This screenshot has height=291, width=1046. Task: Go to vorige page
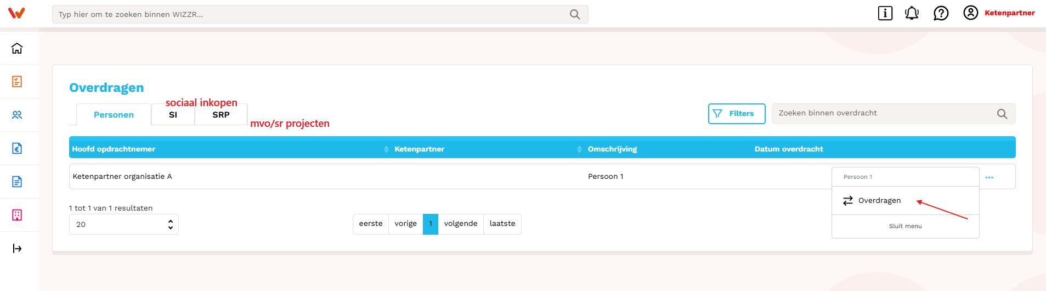click(406, 224)
